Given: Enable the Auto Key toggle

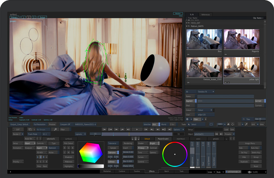Looking at the screenshot, I should (256, 148).
